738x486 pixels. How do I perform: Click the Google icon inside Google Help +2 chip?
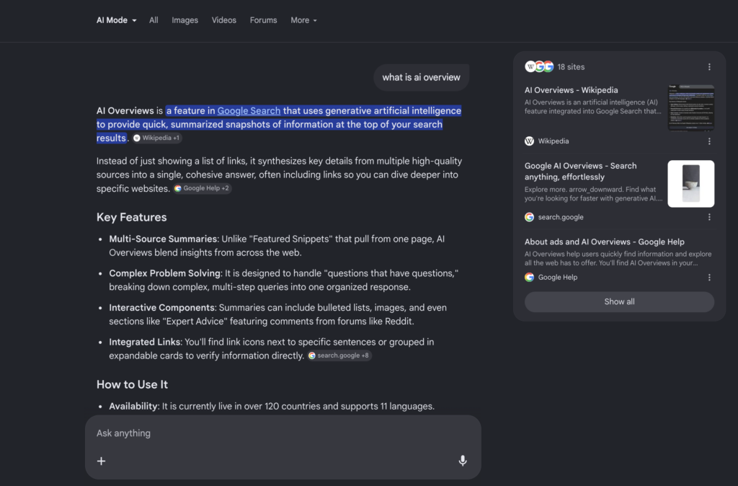pyautogui.click(x=178, y=188)
